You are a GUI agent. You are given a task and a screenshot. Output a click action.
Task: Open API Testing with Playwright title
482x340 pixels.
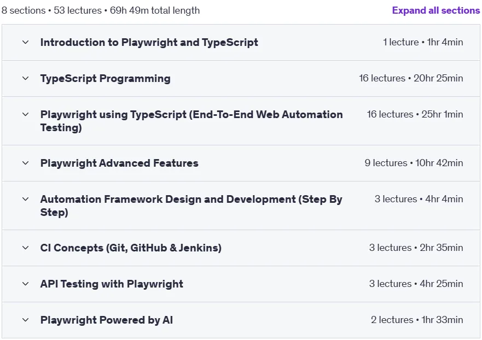(x=112, y=284)
